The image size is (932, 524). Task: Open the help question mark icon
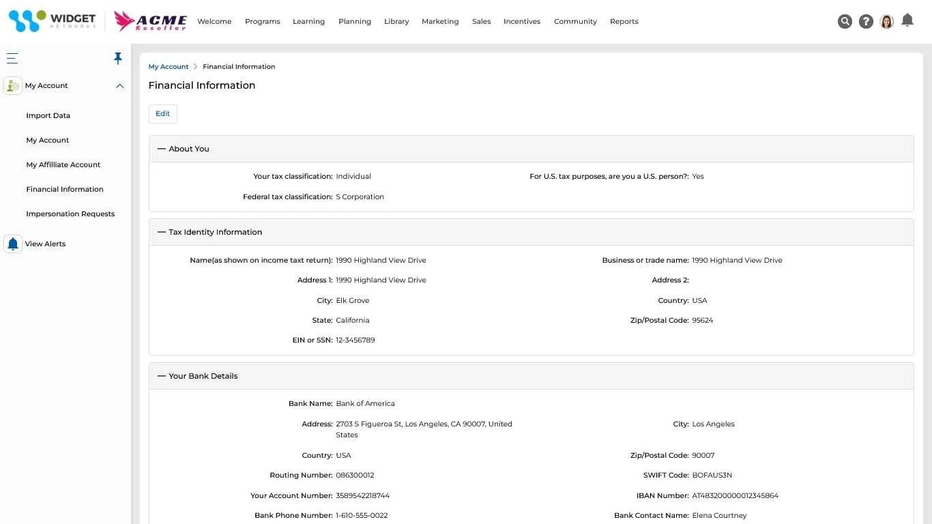click(x=866, y=22)
